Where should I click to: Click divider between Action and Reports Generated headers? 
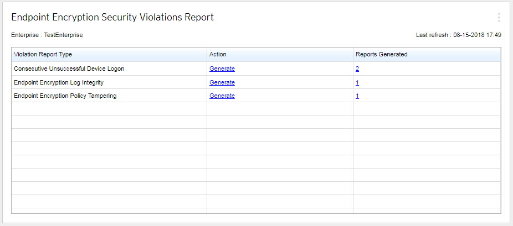353,54
